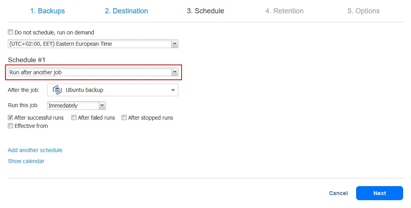This screenshot has width=411, height=208.
Task: Click the Ubuntu backup job icon
Action: tap(58, 90)
